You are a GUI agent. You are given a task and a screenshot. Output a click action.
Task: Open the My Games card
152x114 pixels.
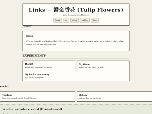pos(103,66)
